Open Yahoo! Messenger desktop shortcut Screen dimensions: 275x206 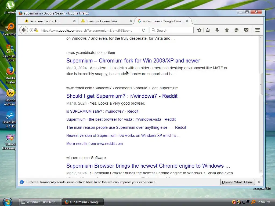pos(9,142)
